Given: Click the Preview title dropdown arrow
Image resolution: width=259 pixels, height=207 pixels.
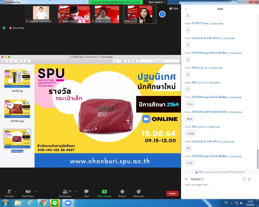Looking at the screenshot, I should pos(114,57).
